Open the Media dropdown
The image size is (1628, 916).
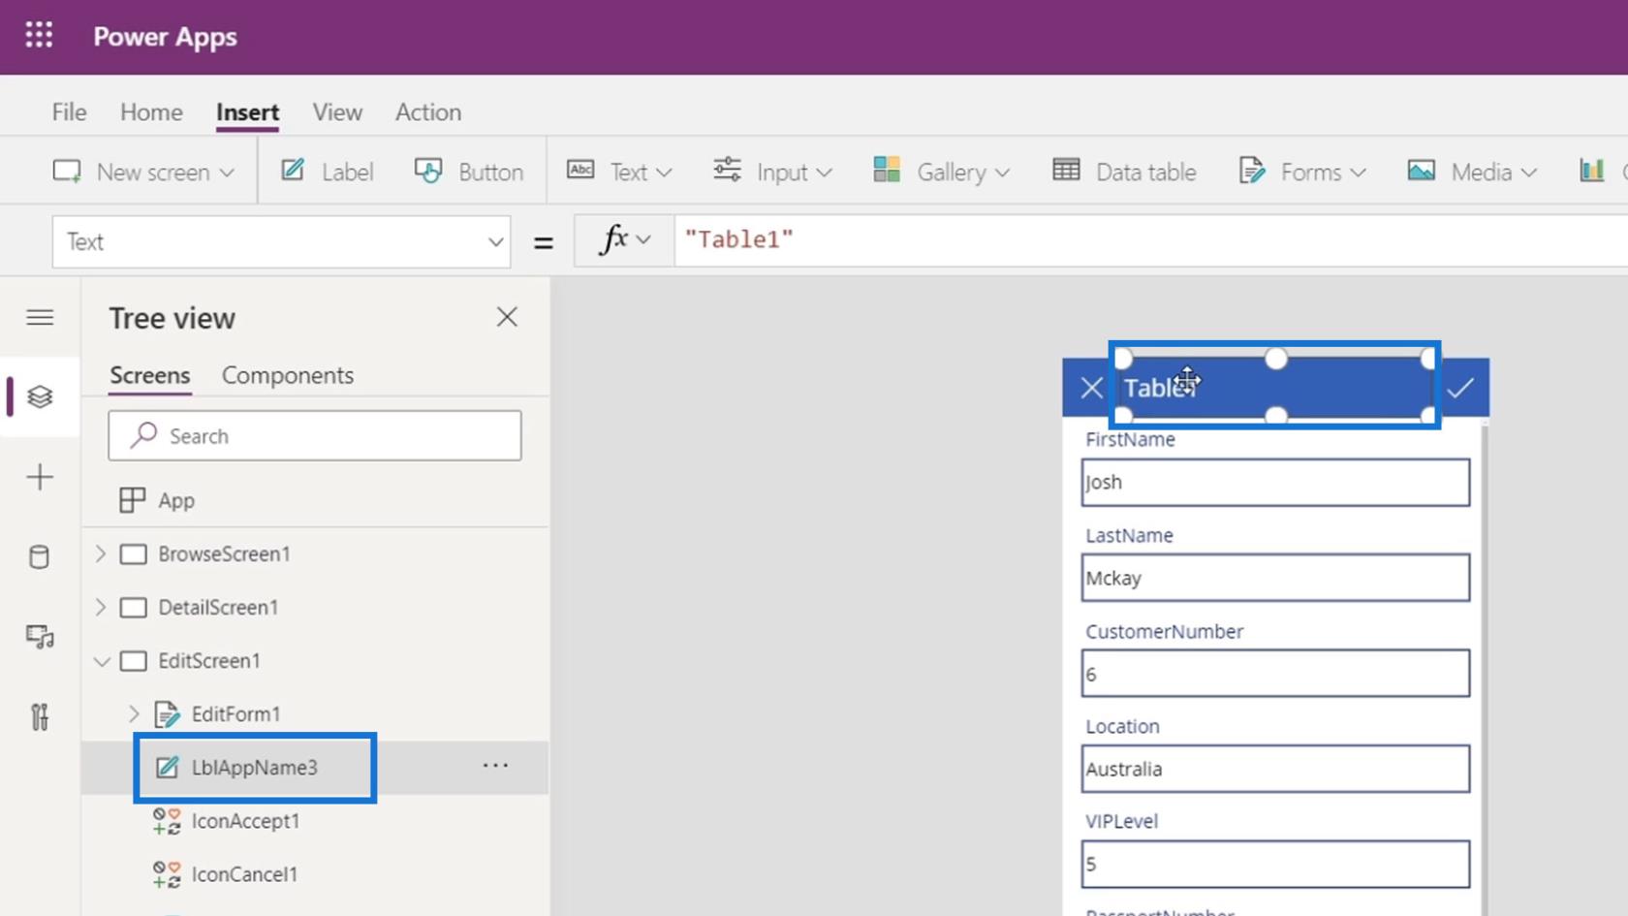click(1472, 172)
